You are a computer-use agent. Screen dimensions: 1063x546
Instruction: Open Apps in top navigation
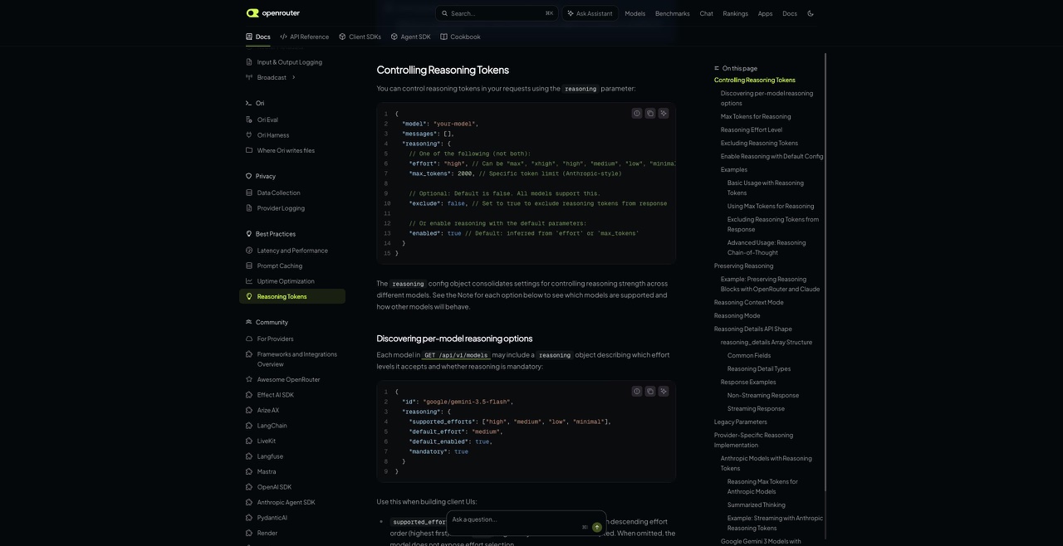point(765,13)
